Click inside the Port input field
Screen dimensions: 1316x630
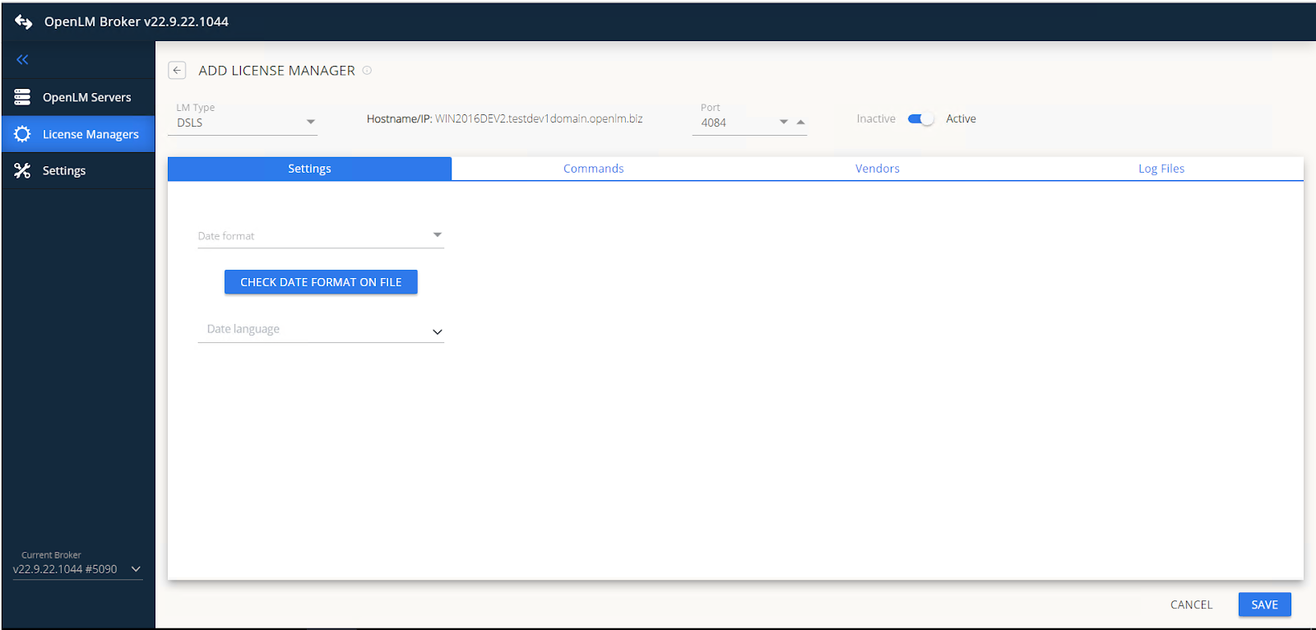734,123
